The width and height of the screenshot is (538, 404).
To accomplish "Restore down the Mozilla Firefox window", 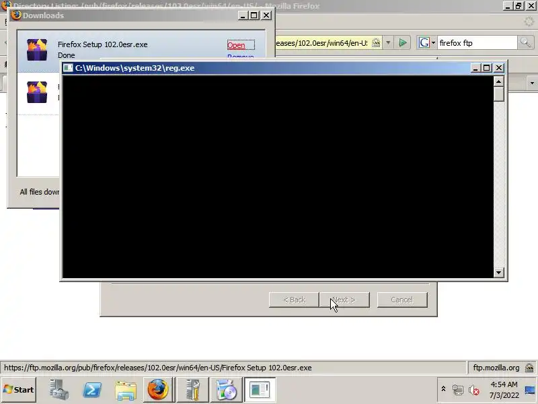I will click(x=518, y=6).
